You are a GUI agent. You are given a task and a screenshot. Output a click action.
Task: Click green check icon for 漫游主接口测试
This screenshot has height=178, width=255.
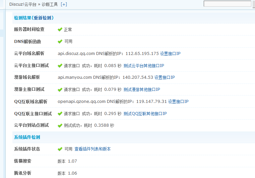point(60,90)
